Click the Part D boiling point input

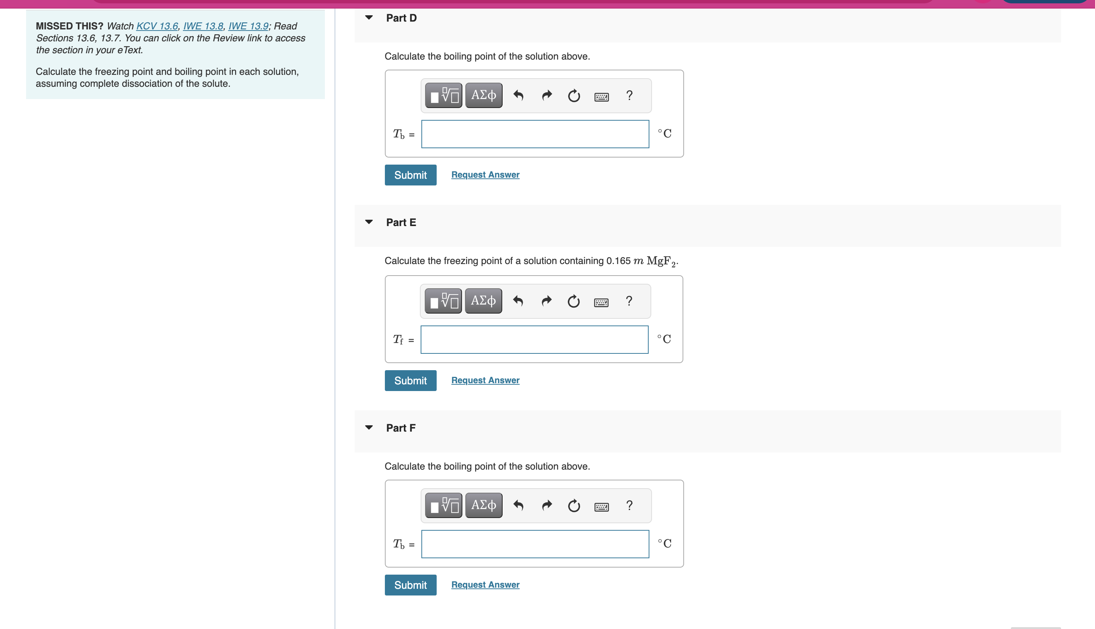click(535, 134)
